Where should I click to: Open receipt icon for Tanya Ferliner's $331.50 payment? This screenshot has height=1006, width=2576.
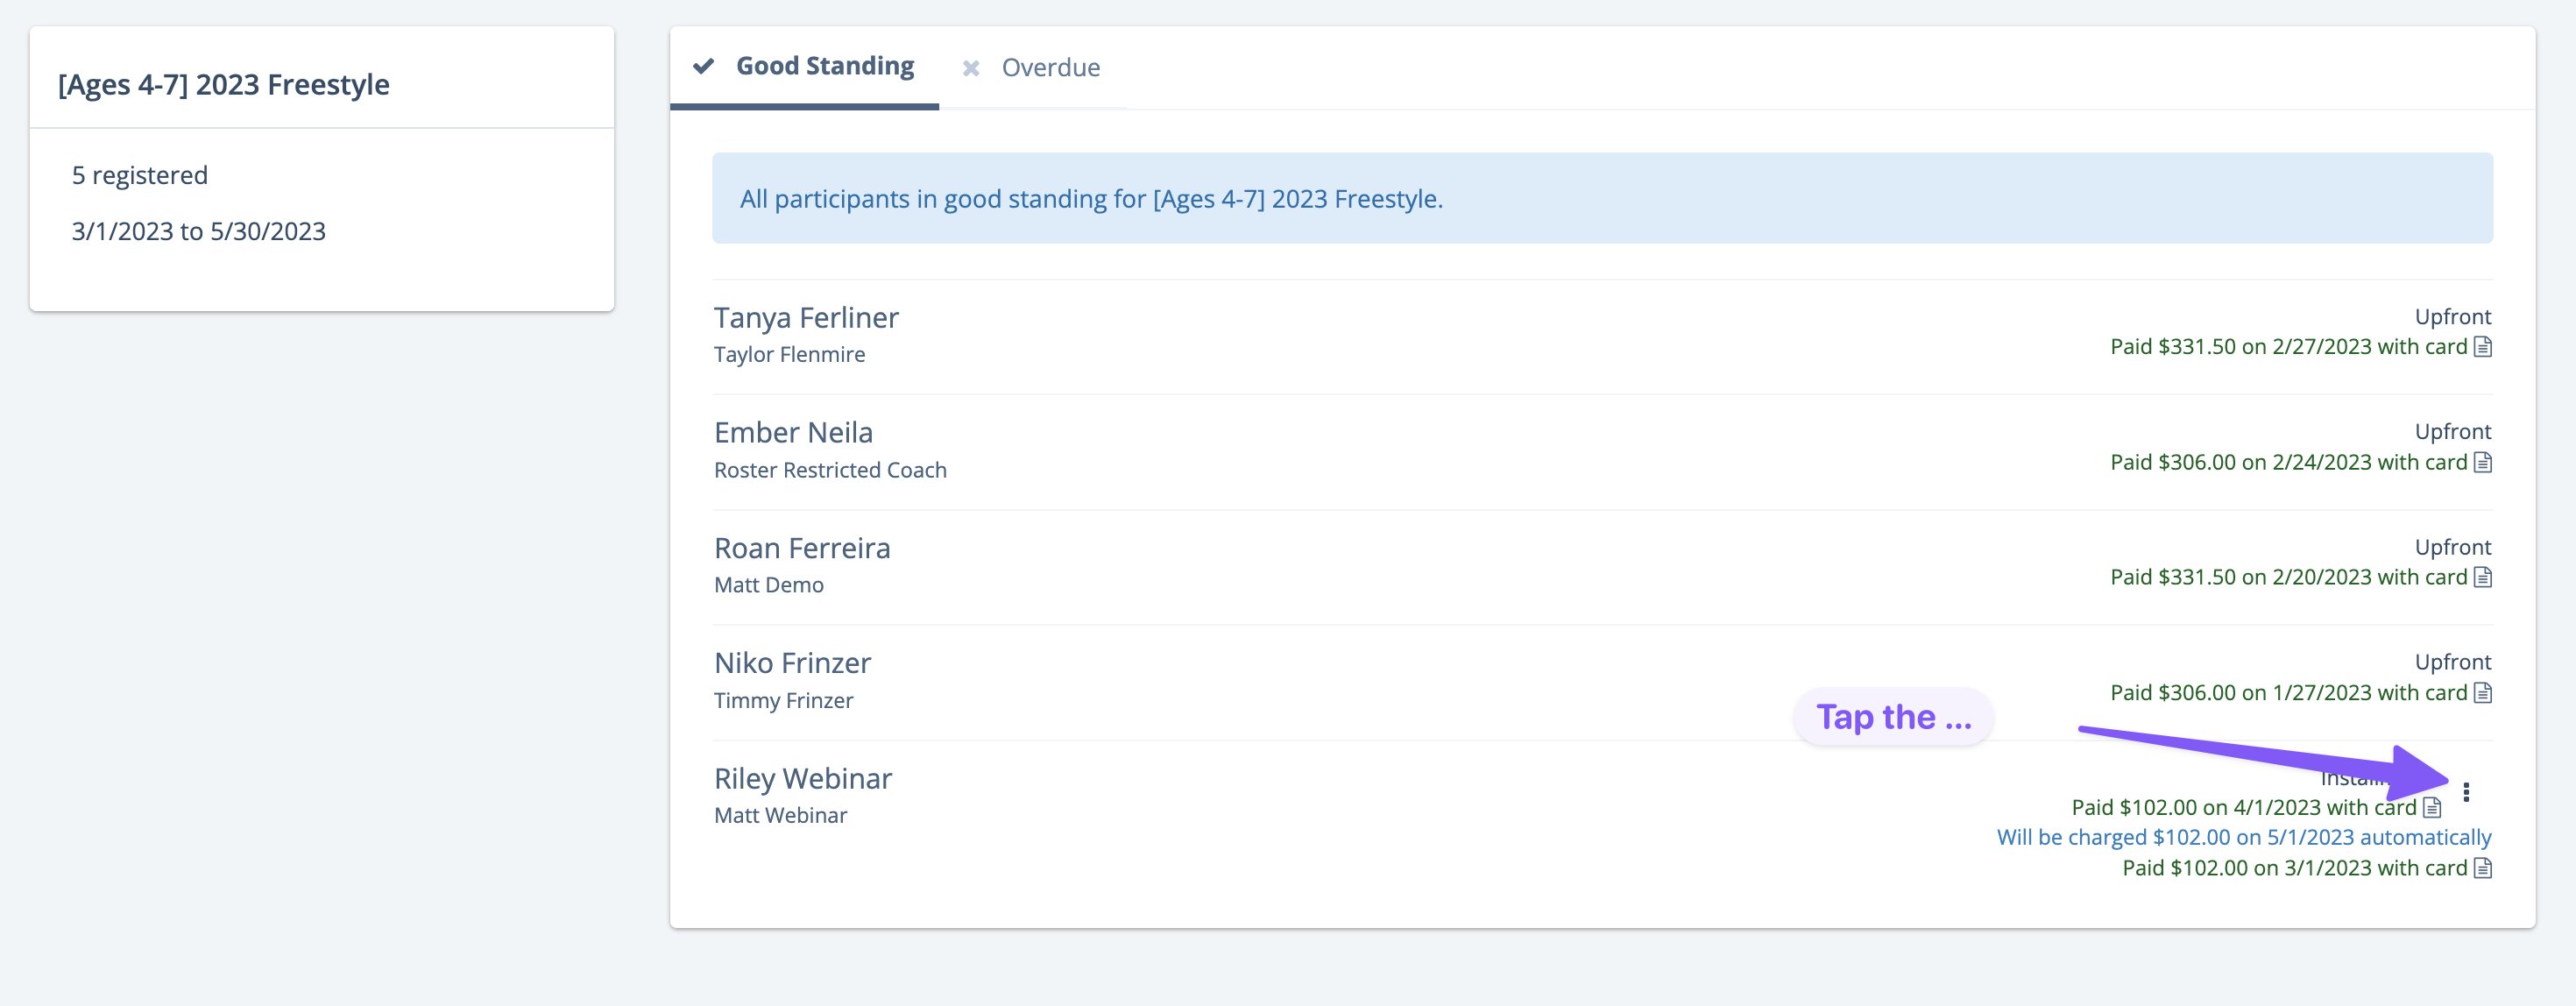(2482, 347)
